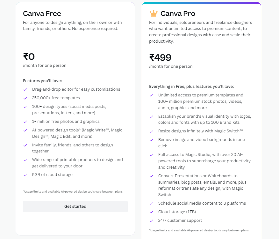
Task: Click checkmark beside Schedule social media content
Action: click(151, 204)
